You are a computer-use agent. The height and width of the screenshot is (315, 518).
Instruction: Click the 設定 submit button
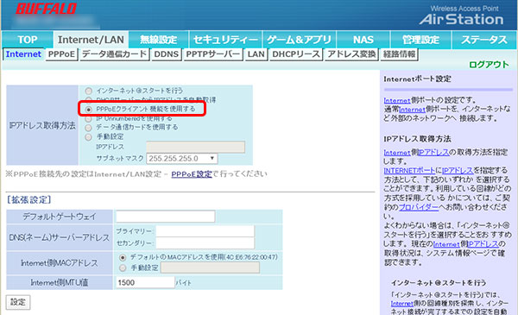pyautogui.click(x=18, y=302)
